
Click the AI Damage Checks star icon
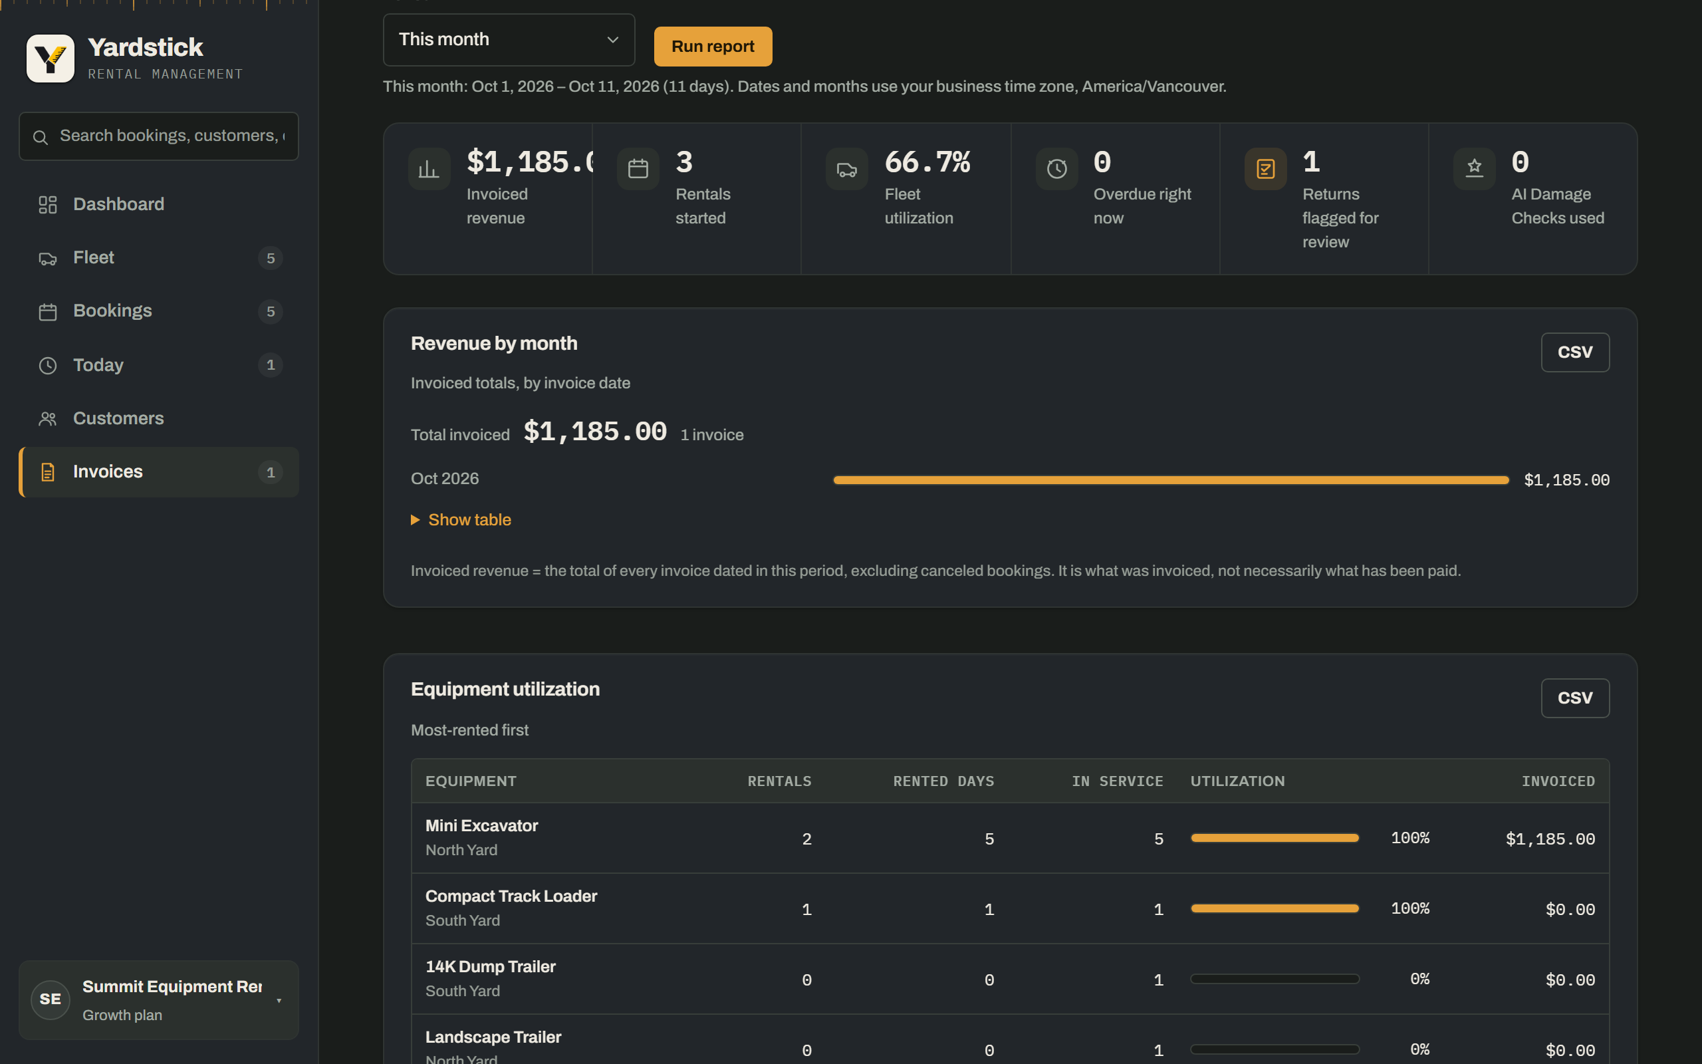(1474, 169)
